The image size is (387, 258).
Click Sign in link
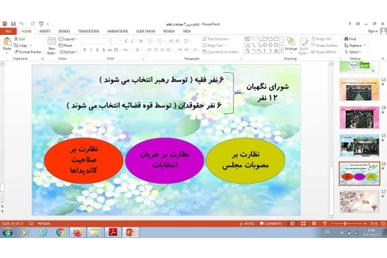pos(373,31)
